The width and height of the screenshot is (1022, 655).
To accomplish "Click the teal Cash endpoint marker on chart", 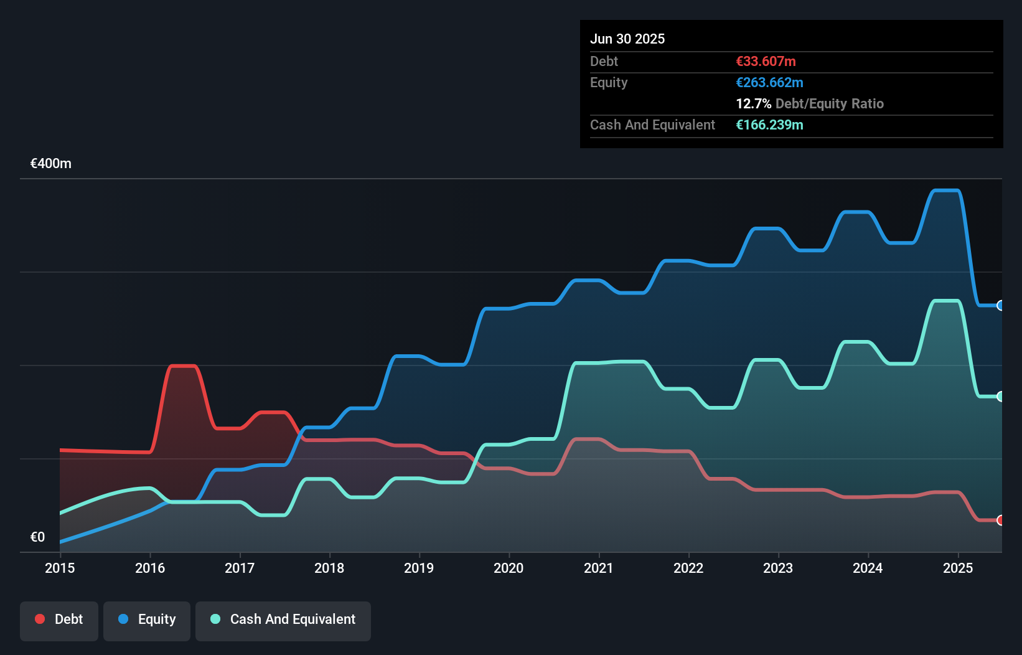I will [1000, 395].
